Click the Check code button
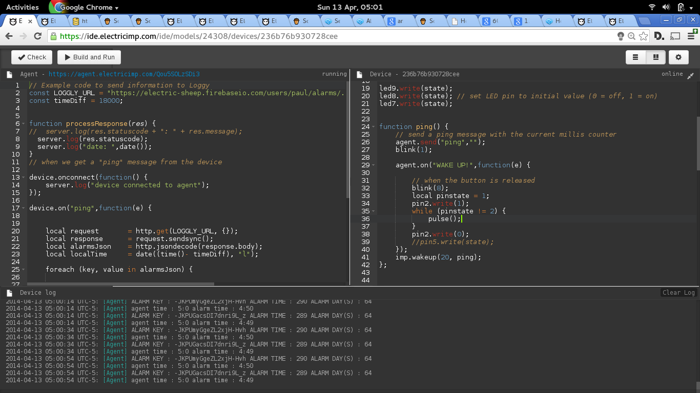The height and width of the screenshot is (393, 700). [32, 57]
